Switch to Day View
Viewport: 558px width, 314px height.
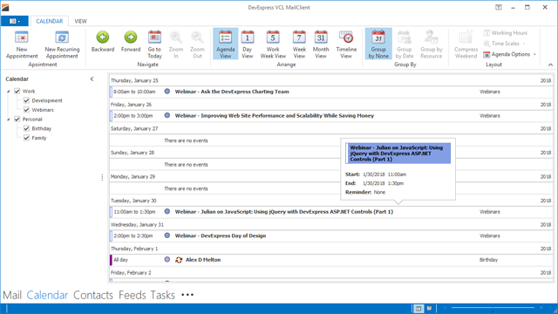pos(248,44)
